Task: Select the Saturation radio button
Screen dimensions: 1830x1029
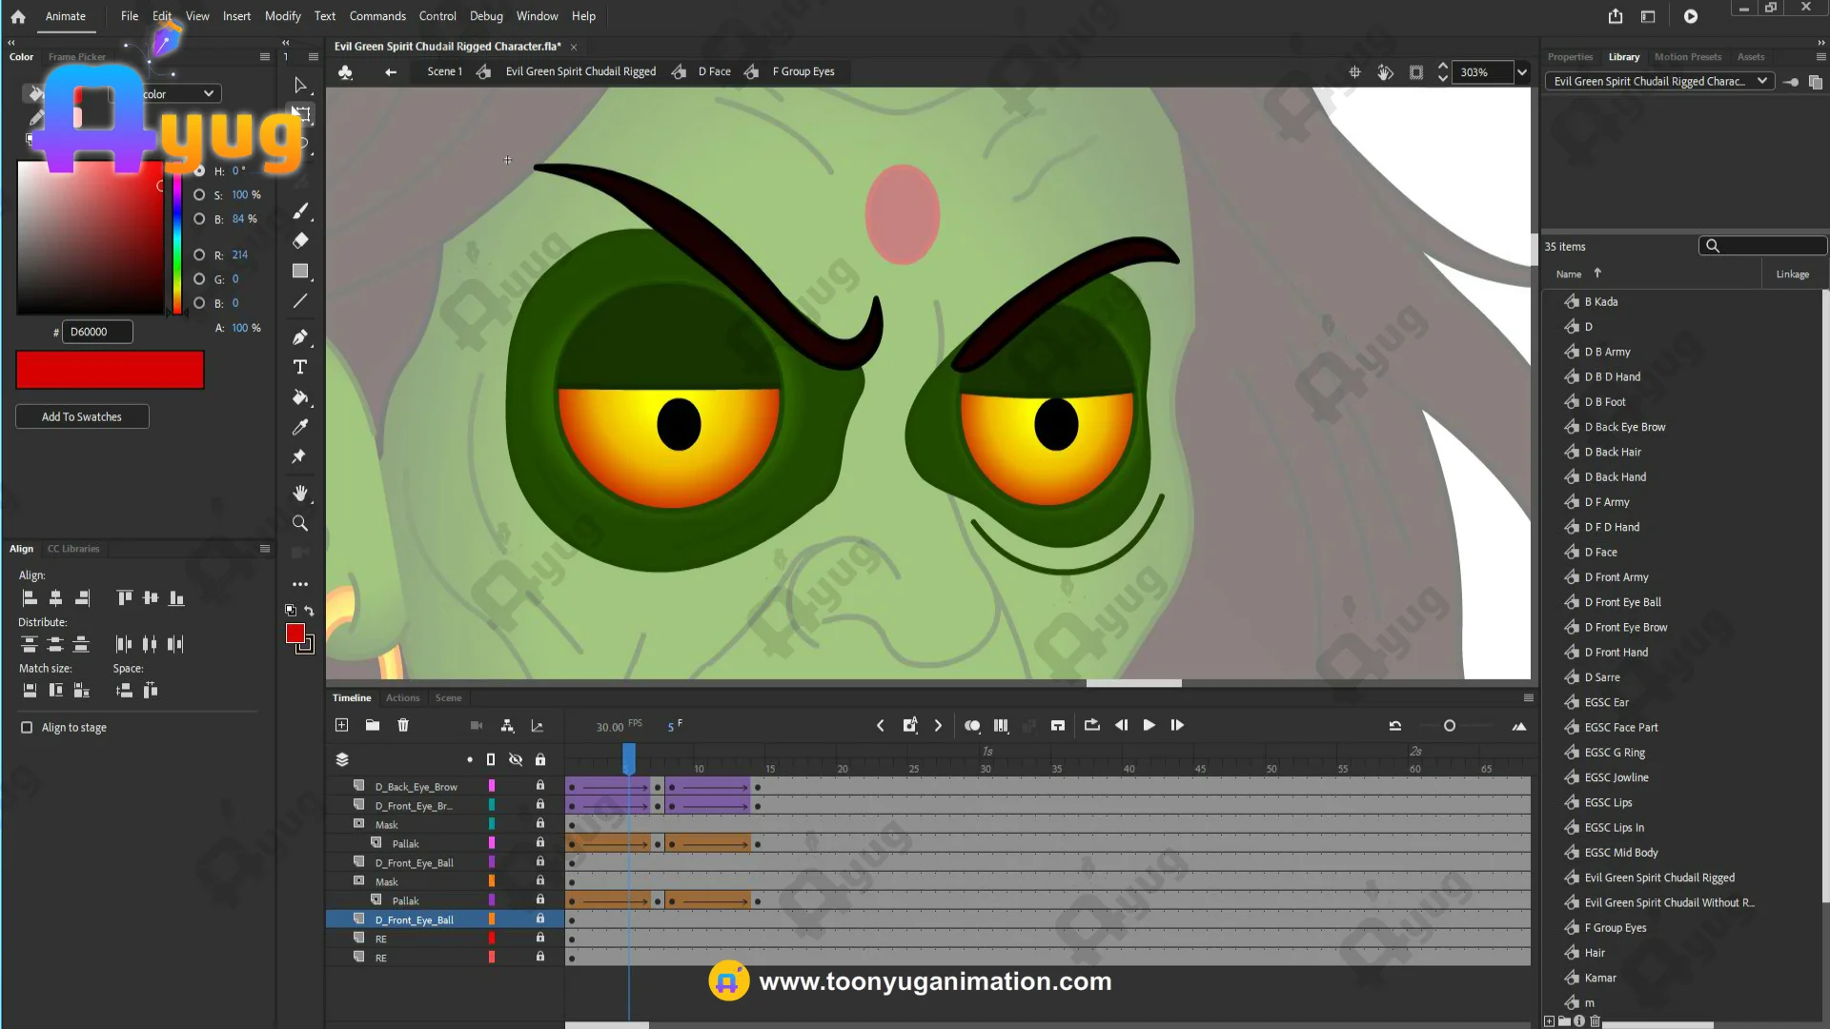Action: (x=199, y=194)
